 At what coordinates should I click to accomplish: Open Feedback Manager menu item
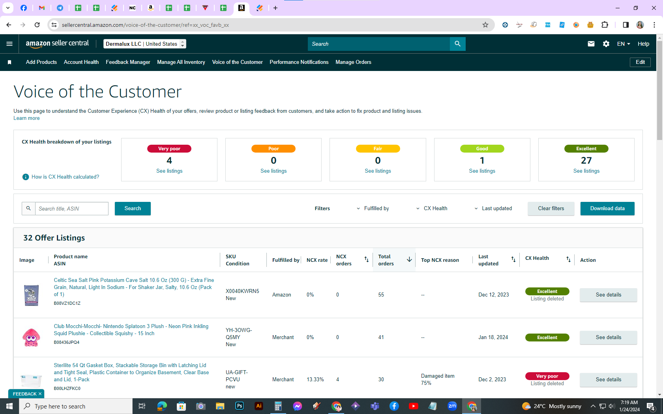[x=128, y=62]
